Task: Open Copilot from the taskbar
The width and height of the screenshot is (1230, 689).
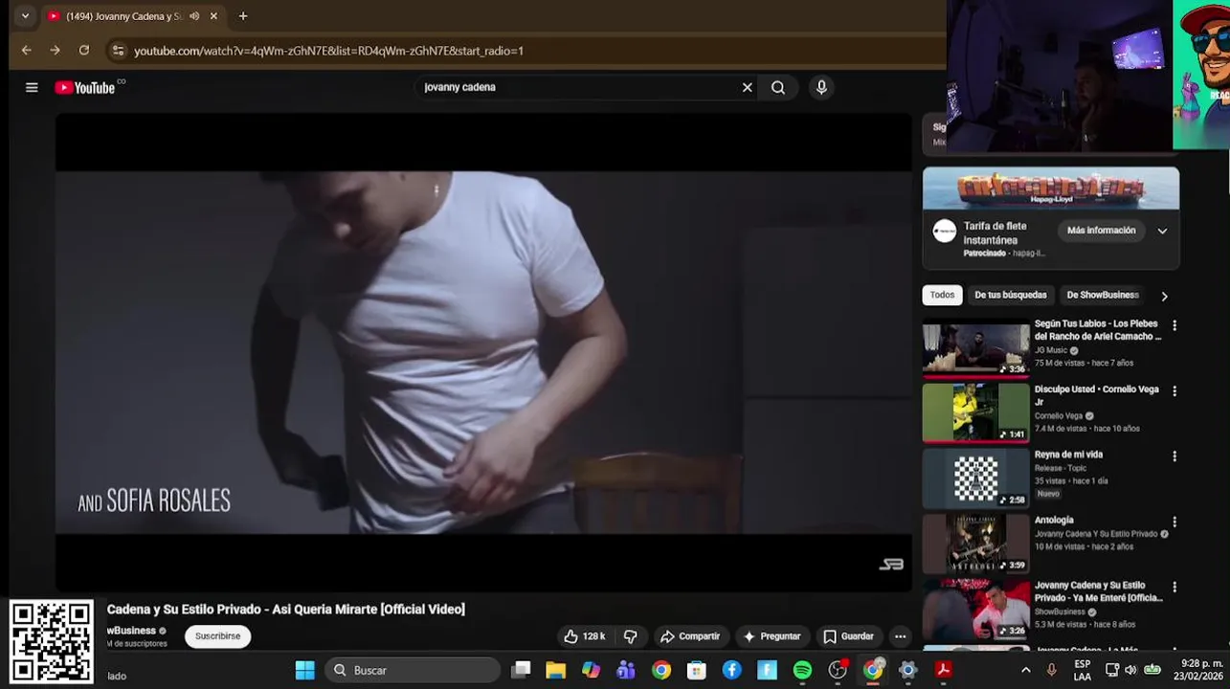Action: point(591,670)
